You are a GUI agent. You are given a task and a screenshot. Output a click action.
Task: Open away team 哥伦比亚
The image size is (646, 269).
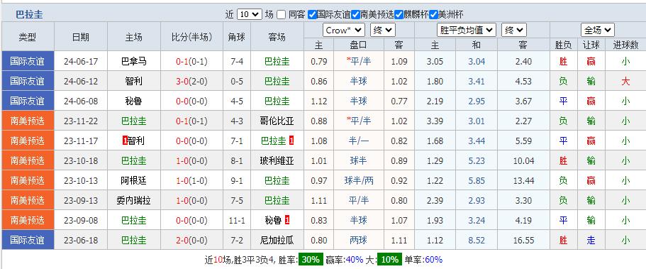[277, 121]
